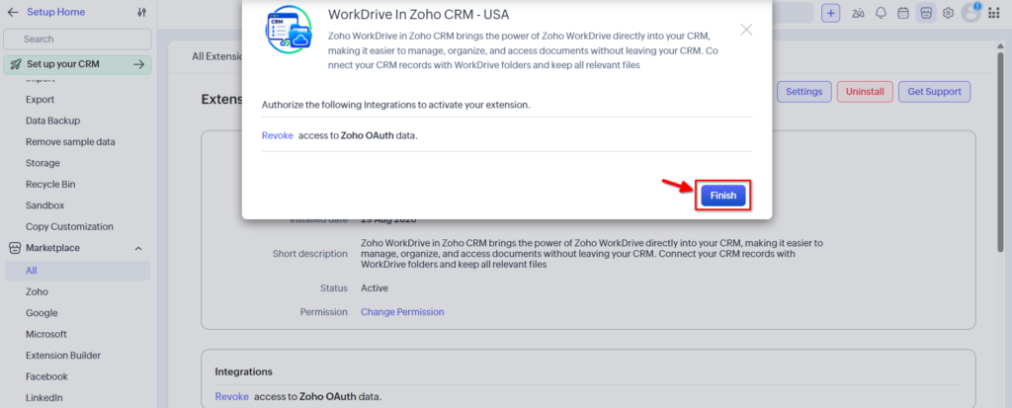This screenshot has width=1012, height=408.
Task: Click the plus create-new icon in top bar
Action: tap(830, 13)
